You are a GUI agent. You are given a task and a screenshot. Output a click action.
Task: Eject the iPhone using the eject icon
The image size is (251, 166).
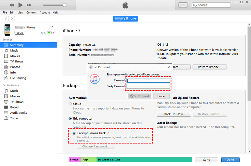pos(52,27)
